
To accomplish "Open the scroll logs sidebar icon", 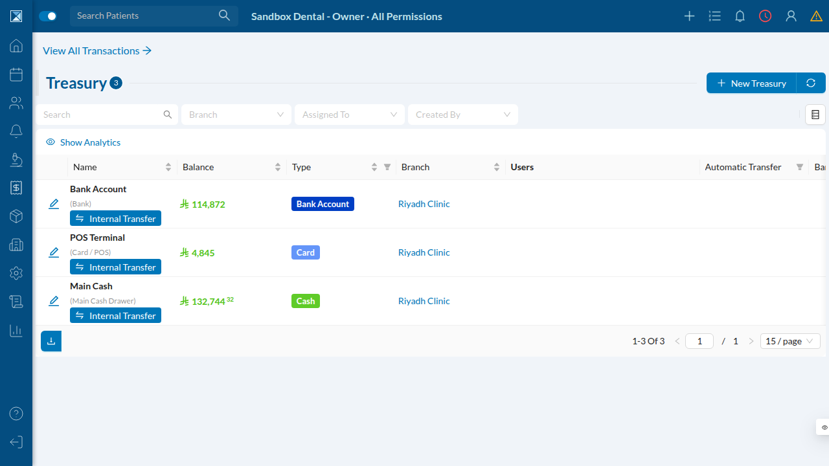I will click(16, 302).
